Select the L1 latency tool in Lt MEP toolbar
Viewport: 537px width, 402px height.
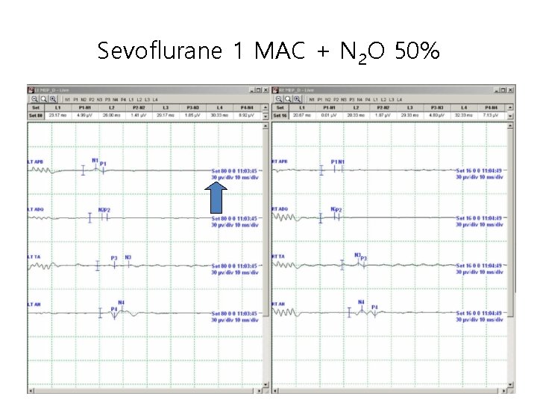coord(131,100)
